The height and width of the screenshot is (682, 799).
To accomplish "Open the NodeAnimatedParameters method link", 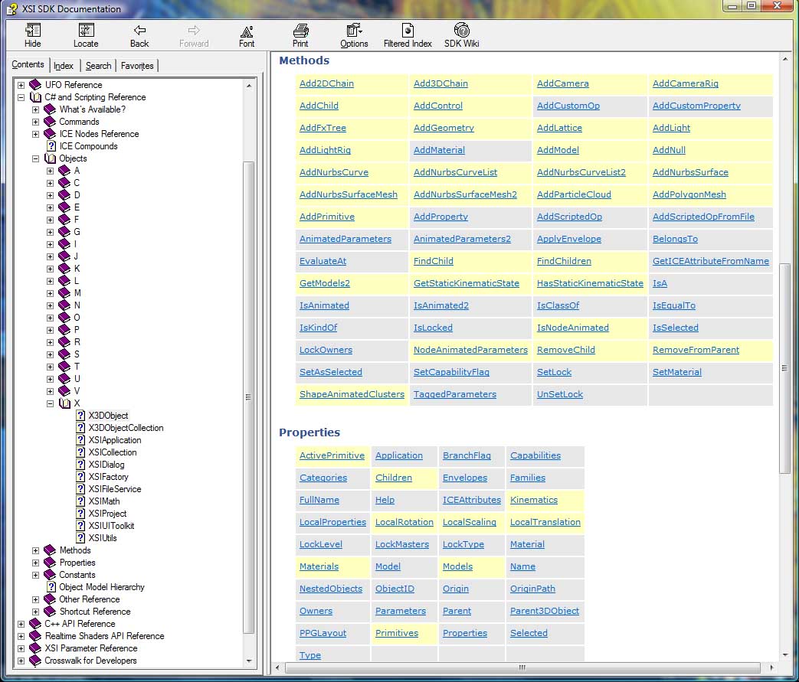I will pos(471,350).
